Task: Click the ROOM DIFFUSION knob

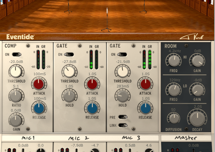Action: point(173,118)
